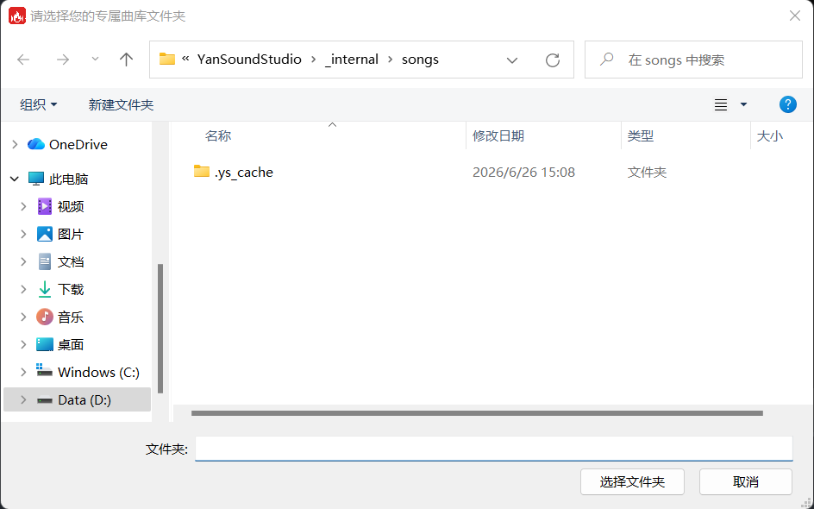Click the red app icon in title bar

17,16
